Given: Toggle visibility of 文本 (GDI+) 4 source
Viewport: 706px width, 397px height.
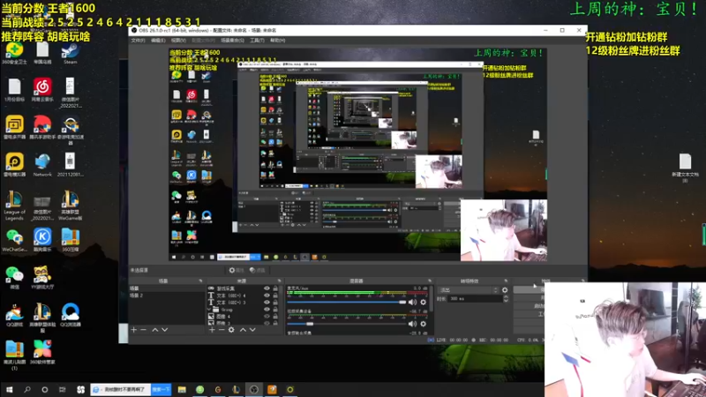Looking at the screenshot, I should tap(267, 296).
